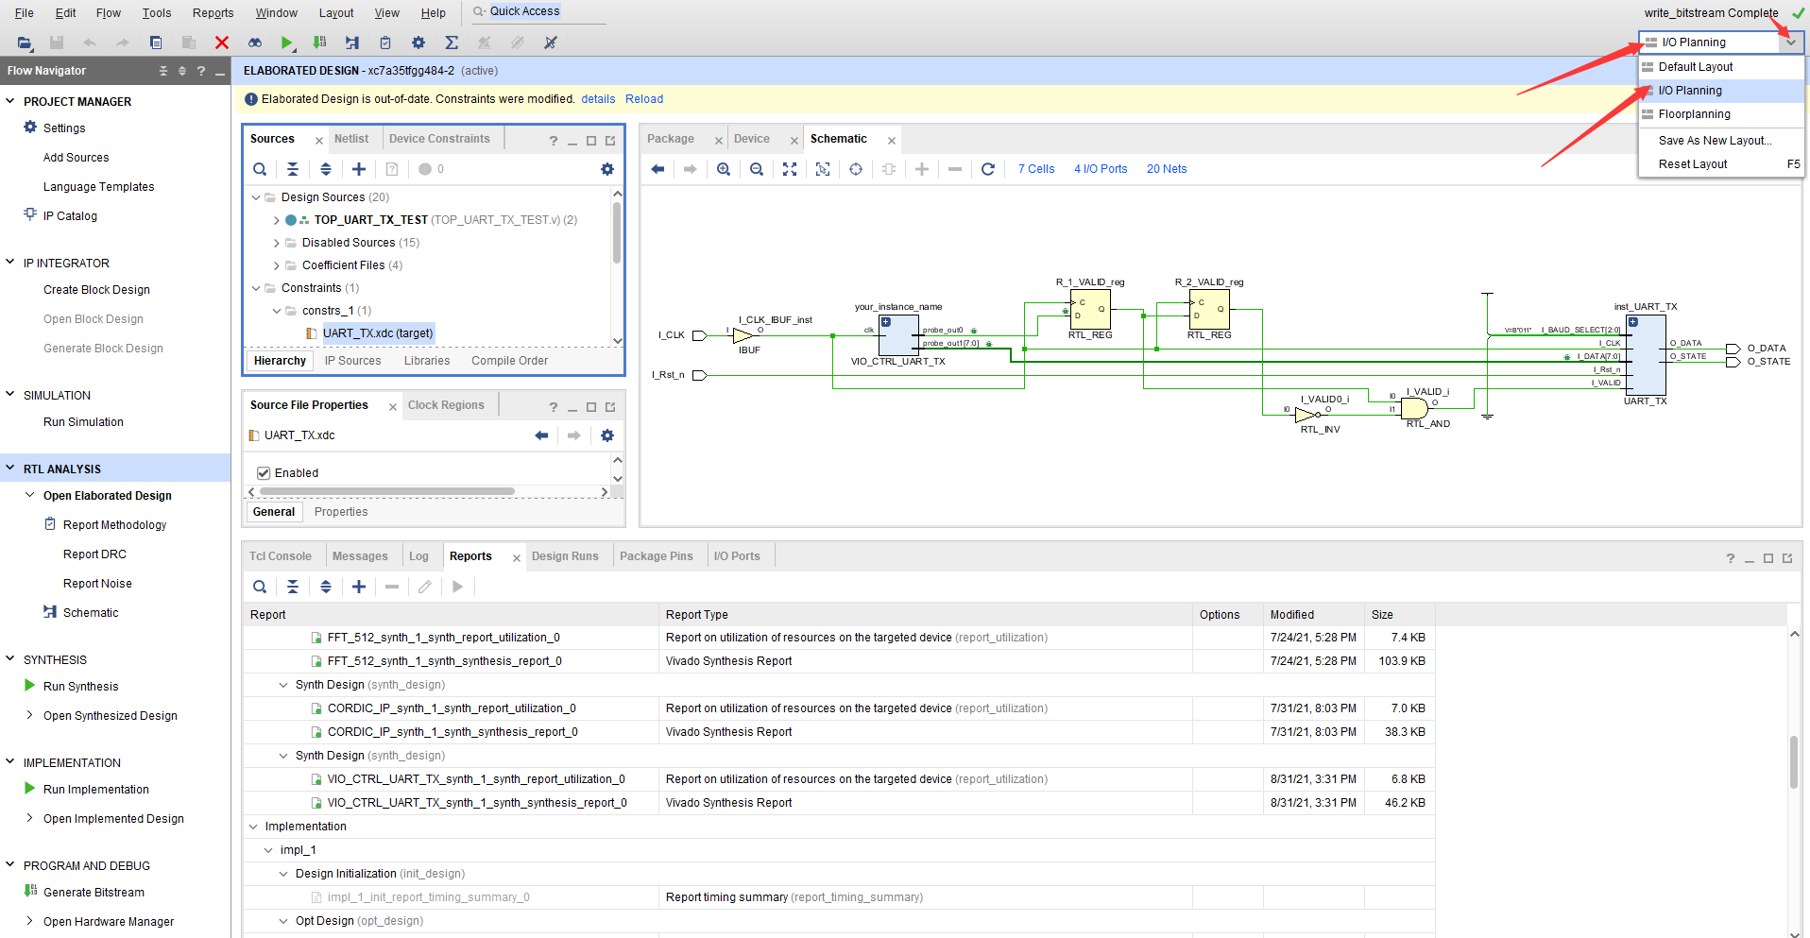
Task: Open main toolbar settings gear
Action: [x=418, y=43]
